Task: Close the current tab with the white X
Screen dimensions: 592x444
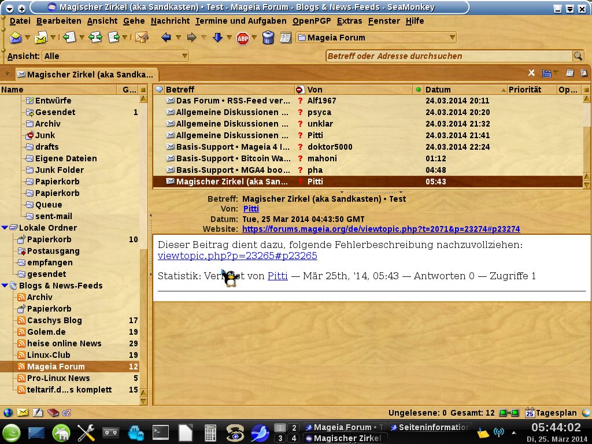Action: pyautogui.click(x=531, y=73)
